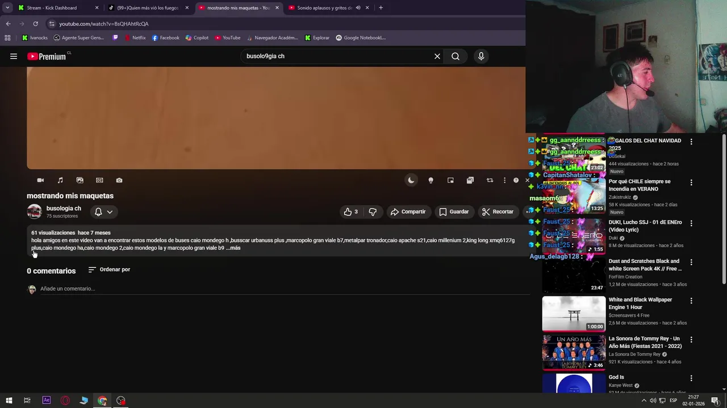
Task: Open White and Black Wallpaper Engine thumbnail
Action: [574, 313]
